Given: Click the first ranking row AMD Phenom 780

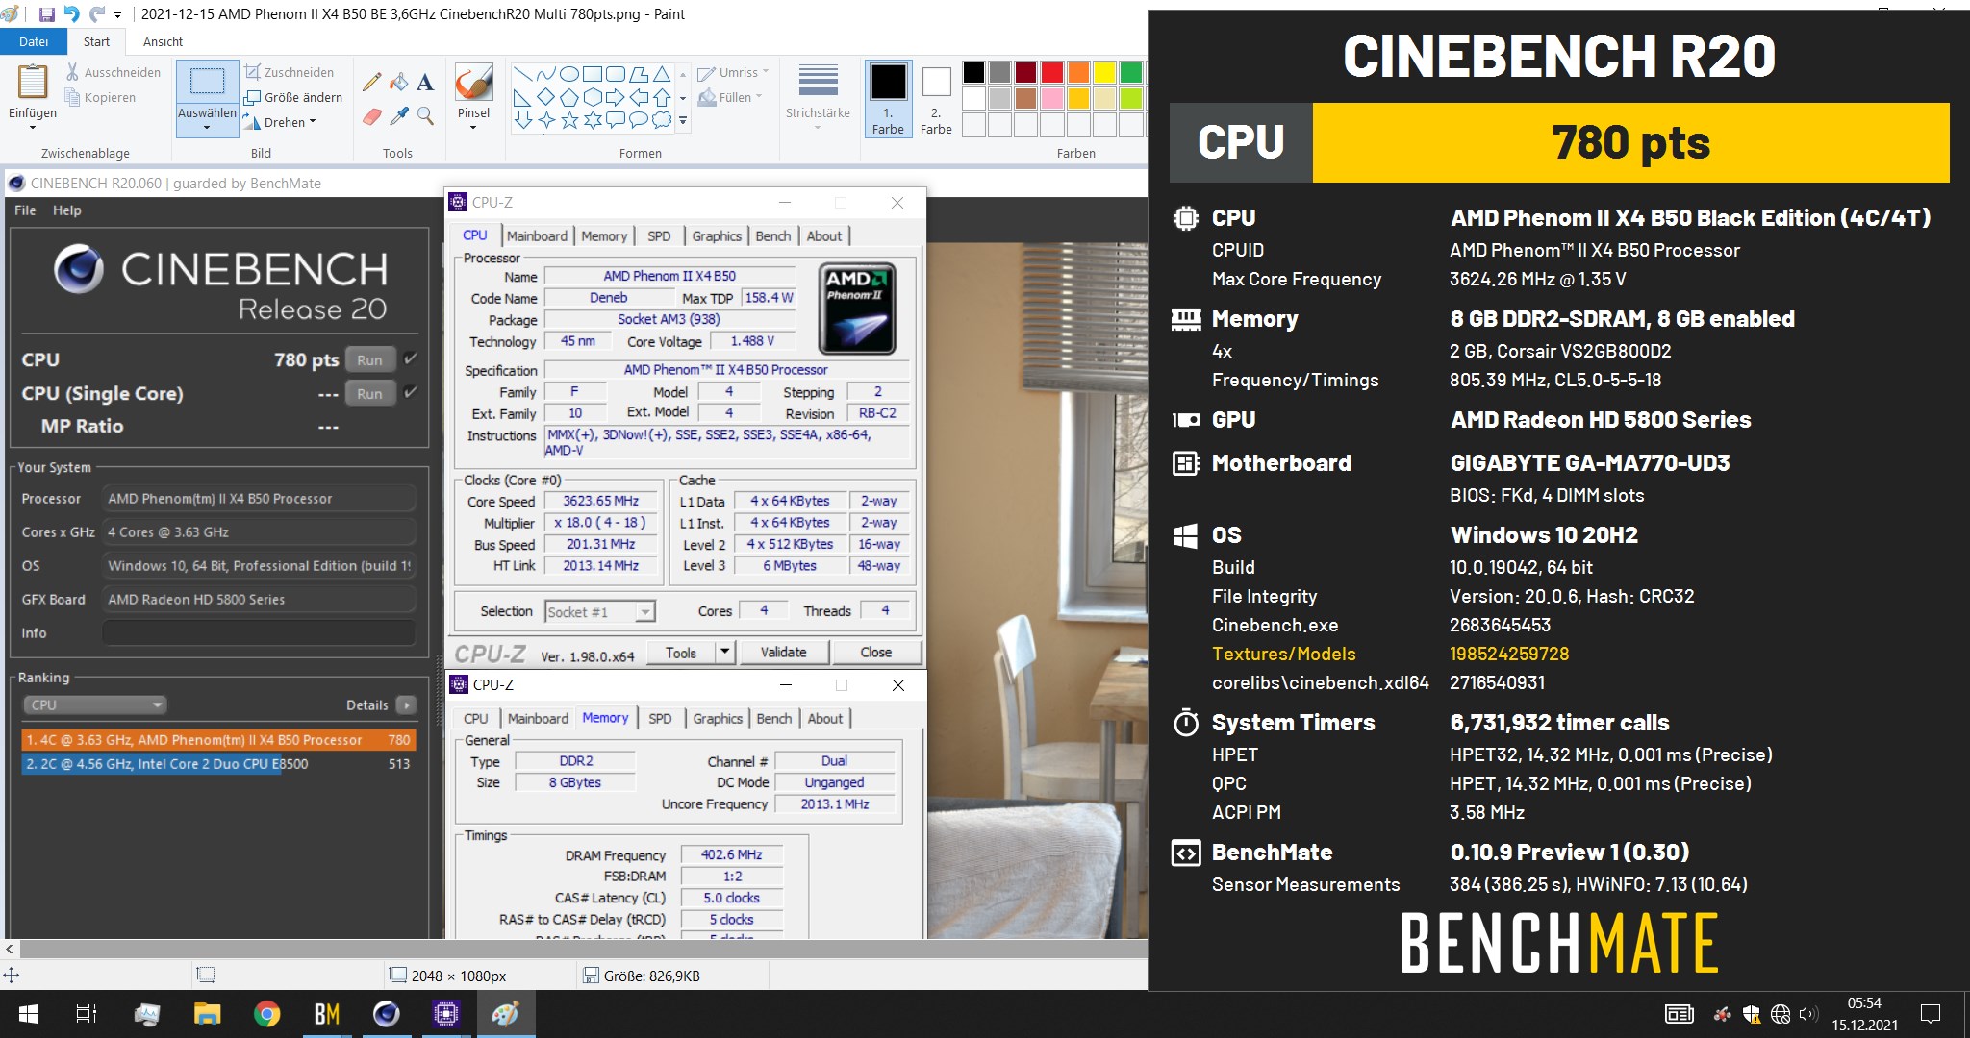Looking at the screenshot, I should 218,740.
